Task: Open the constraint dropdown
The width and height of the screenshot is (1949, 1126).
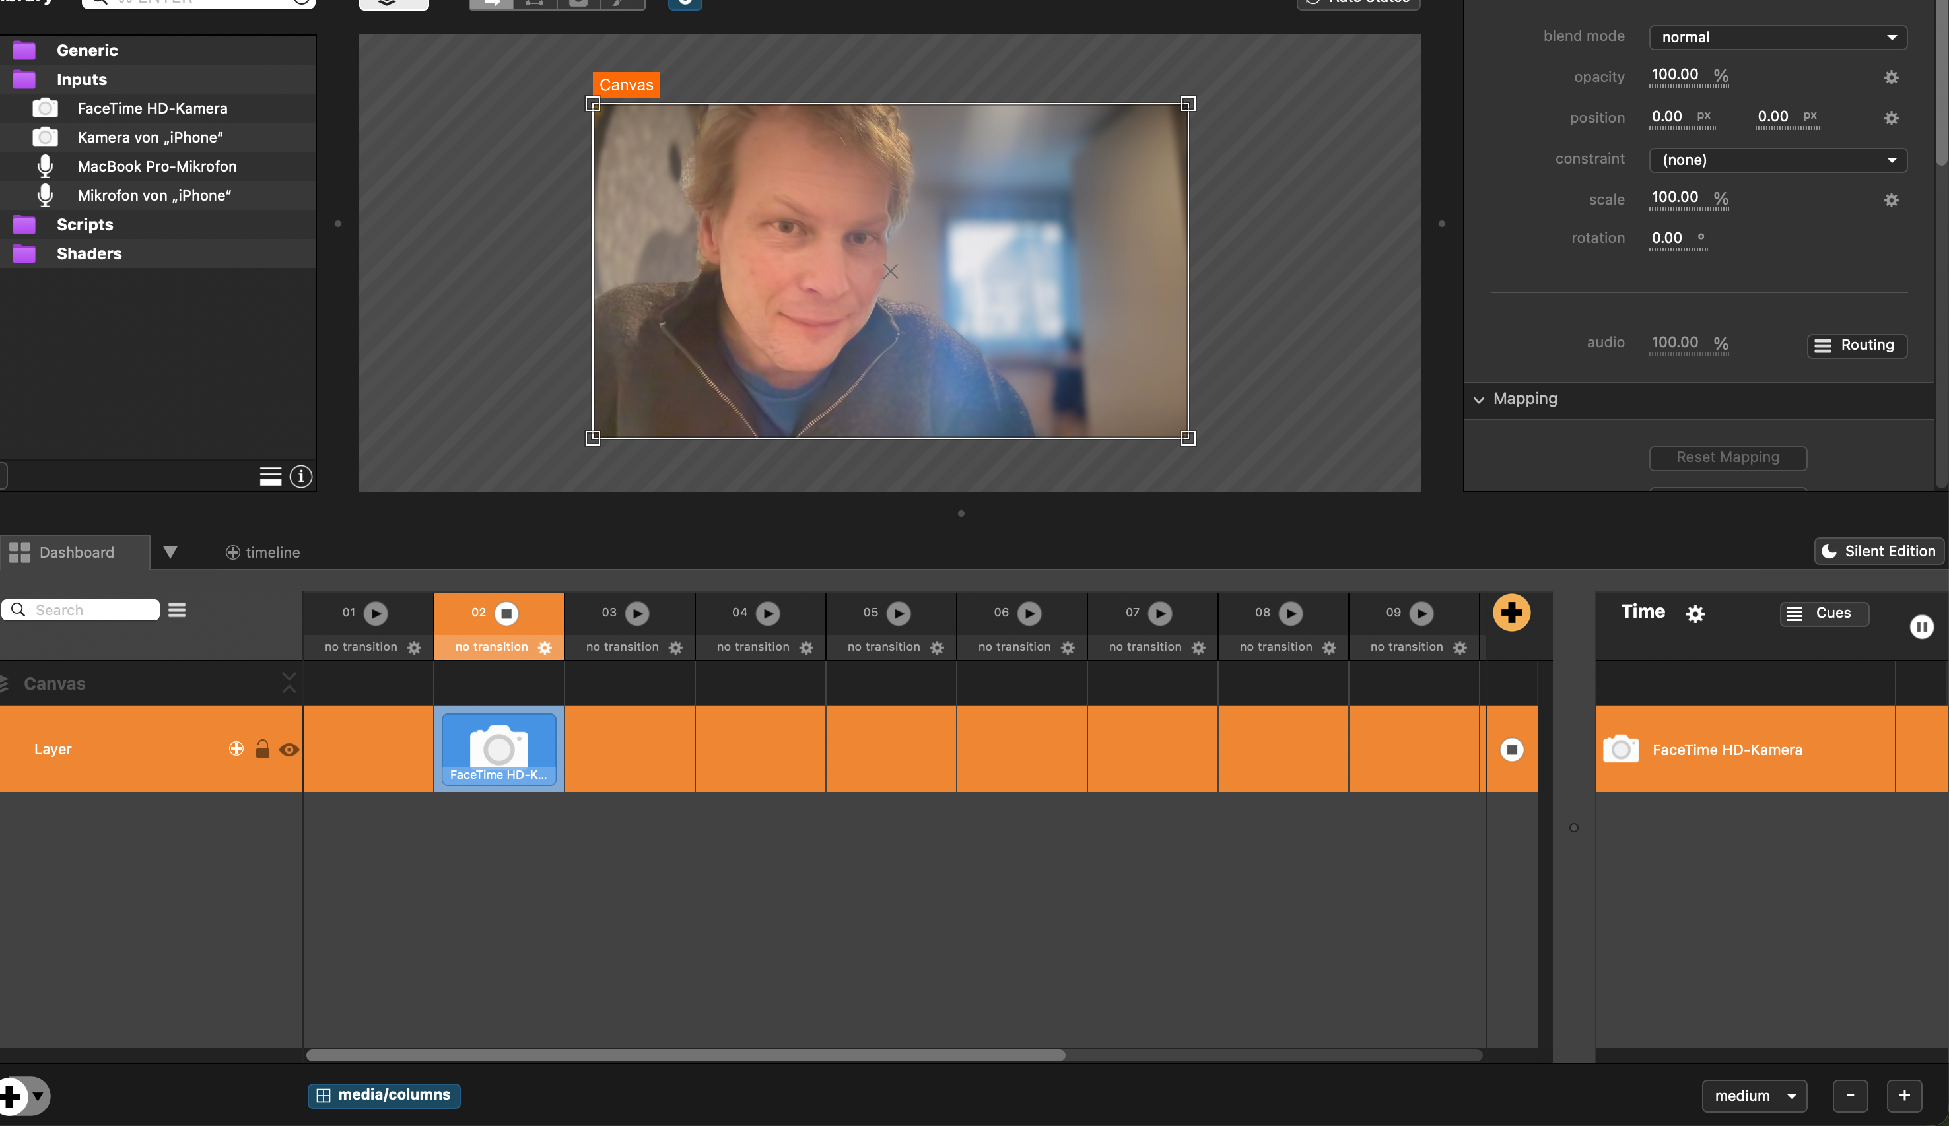Action: point(1777,160)
